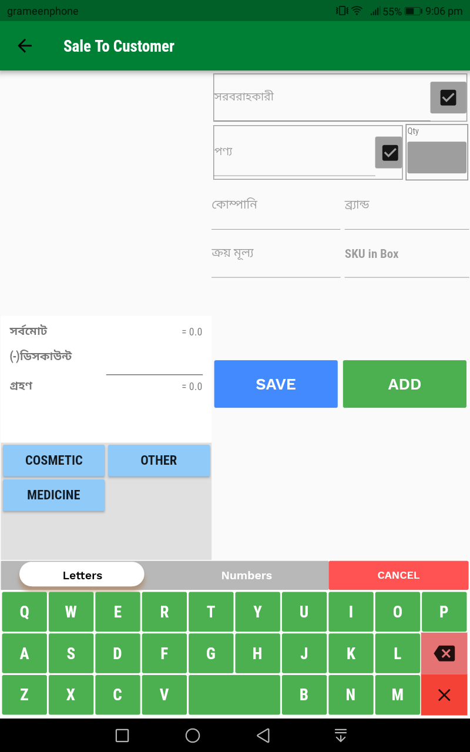The height and width of the screenshot is (752, 470).
Task: Click the blue SAVE button
Action: (x=276, y=384)
